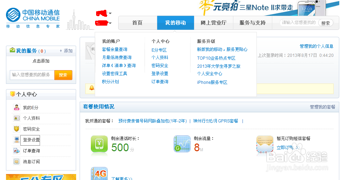Image resolution: width=347 pixels, height=180 pixels.
Task: Open 神州行5元/月GPRS套餐 link
Action: [x=215, y=121]
